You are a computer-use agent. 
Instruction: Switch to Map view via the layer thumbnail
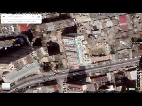6,86
